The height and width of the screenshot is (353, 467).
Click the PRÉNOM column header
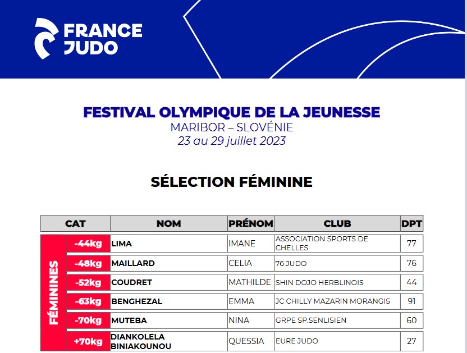pos(250,223)
